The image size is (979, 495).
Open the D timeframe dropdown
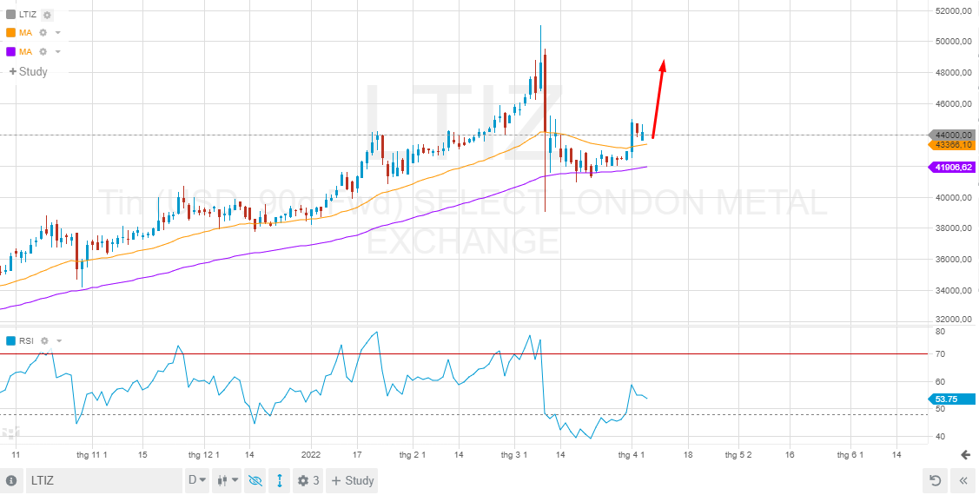(x=197, y=480)
